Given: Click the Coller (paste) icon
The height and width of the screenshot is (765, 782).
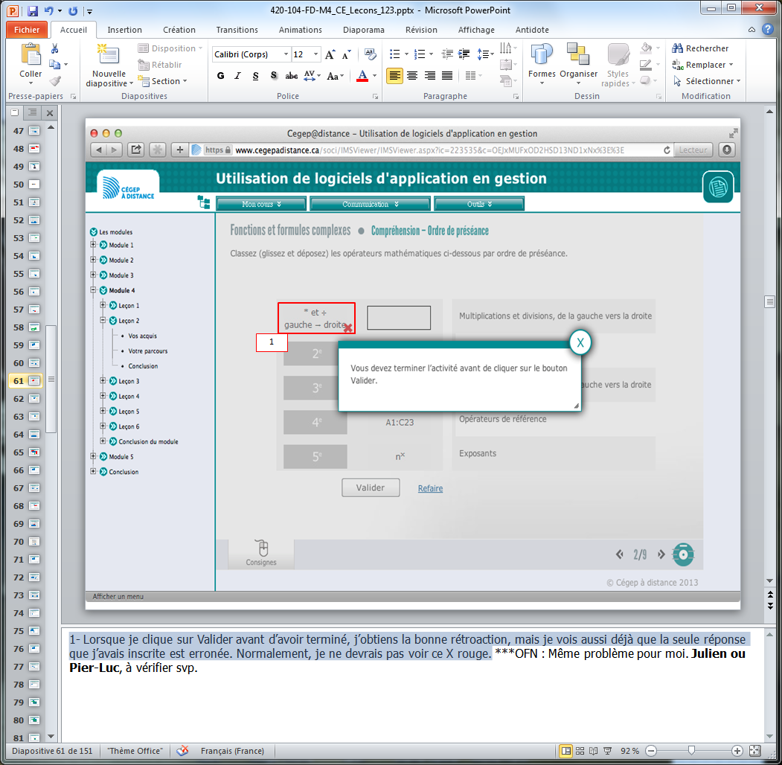Looking at the screenshot, I should coord(31,56).
